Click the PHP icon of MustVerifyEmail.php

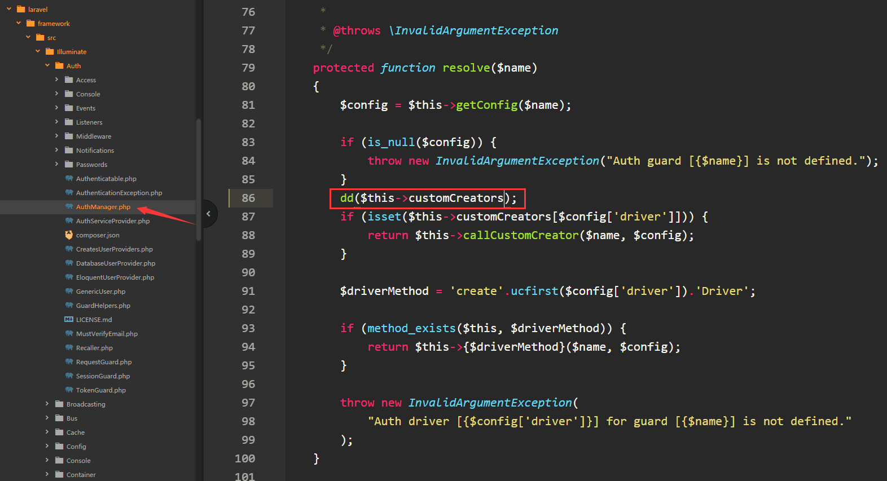point(69,333)
